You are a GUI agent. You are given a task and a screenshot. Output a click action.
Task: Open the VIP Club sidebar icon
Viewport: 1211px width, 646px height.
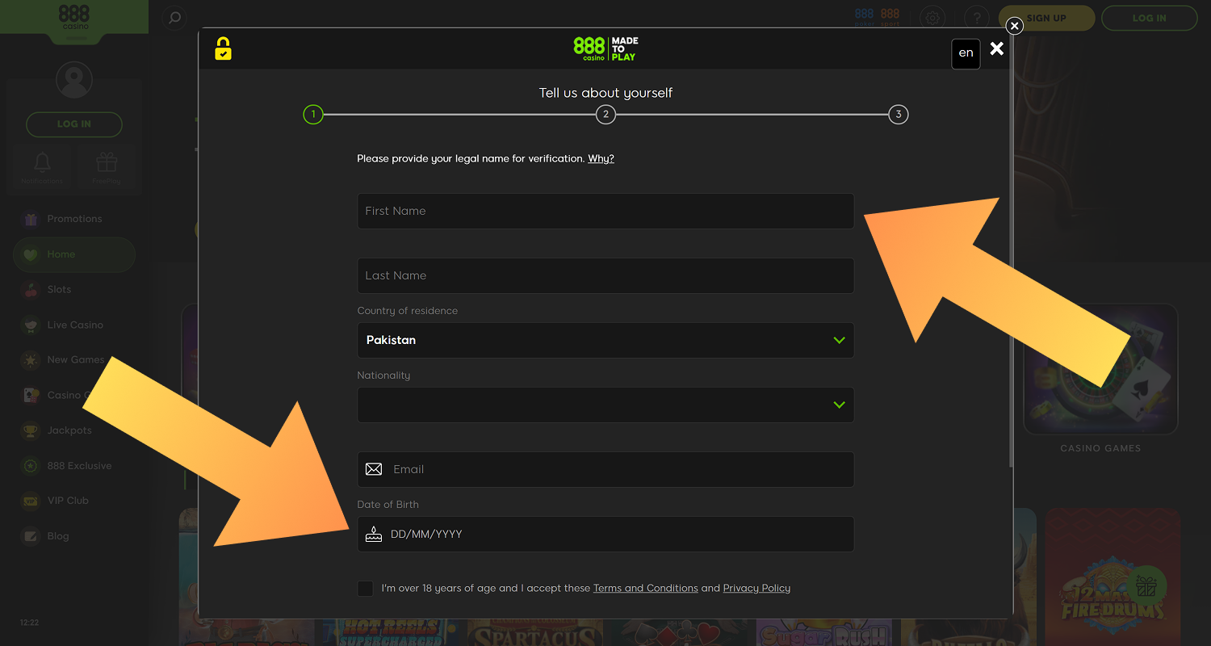pos(30,501)
